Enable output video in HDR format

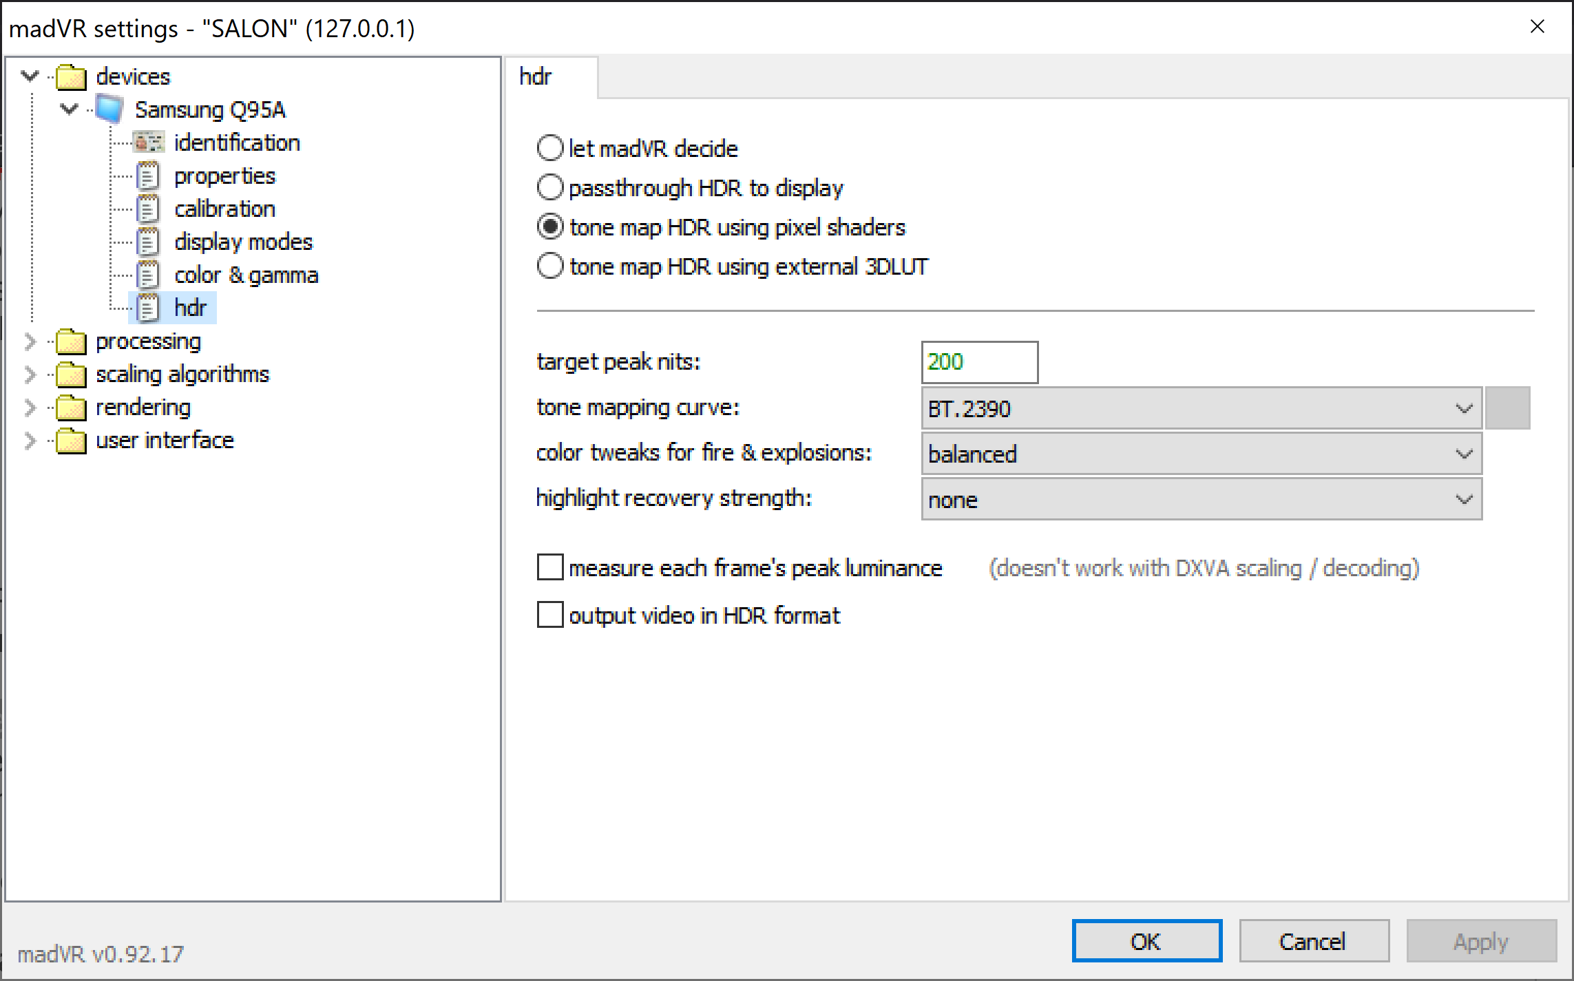click(x=550, y=614)
